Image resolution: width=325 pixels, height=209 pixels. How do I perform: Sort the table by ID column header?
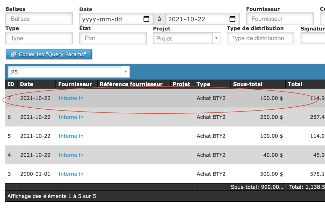point(11,84)
